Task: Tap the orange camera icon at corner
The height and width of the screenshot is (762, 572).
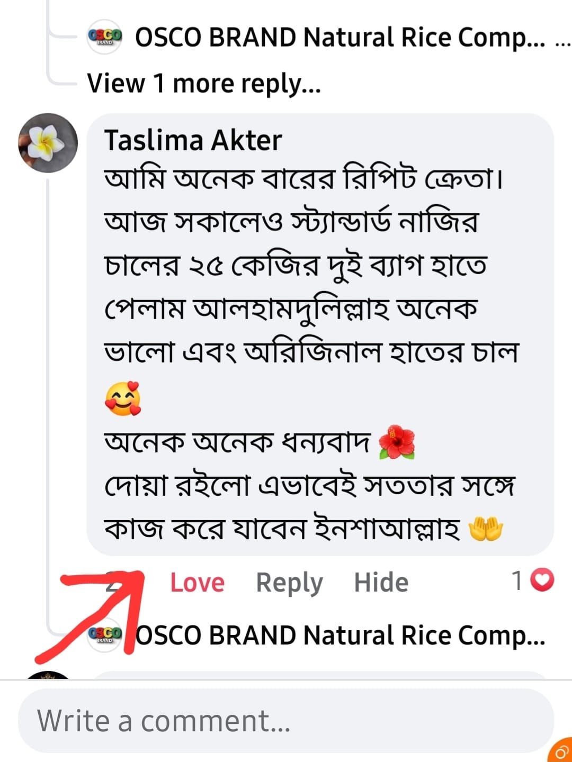Action: [561, 751]
